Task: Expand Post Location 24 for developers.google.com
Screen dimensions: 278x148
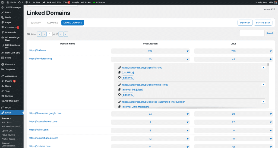Action: 150,114
